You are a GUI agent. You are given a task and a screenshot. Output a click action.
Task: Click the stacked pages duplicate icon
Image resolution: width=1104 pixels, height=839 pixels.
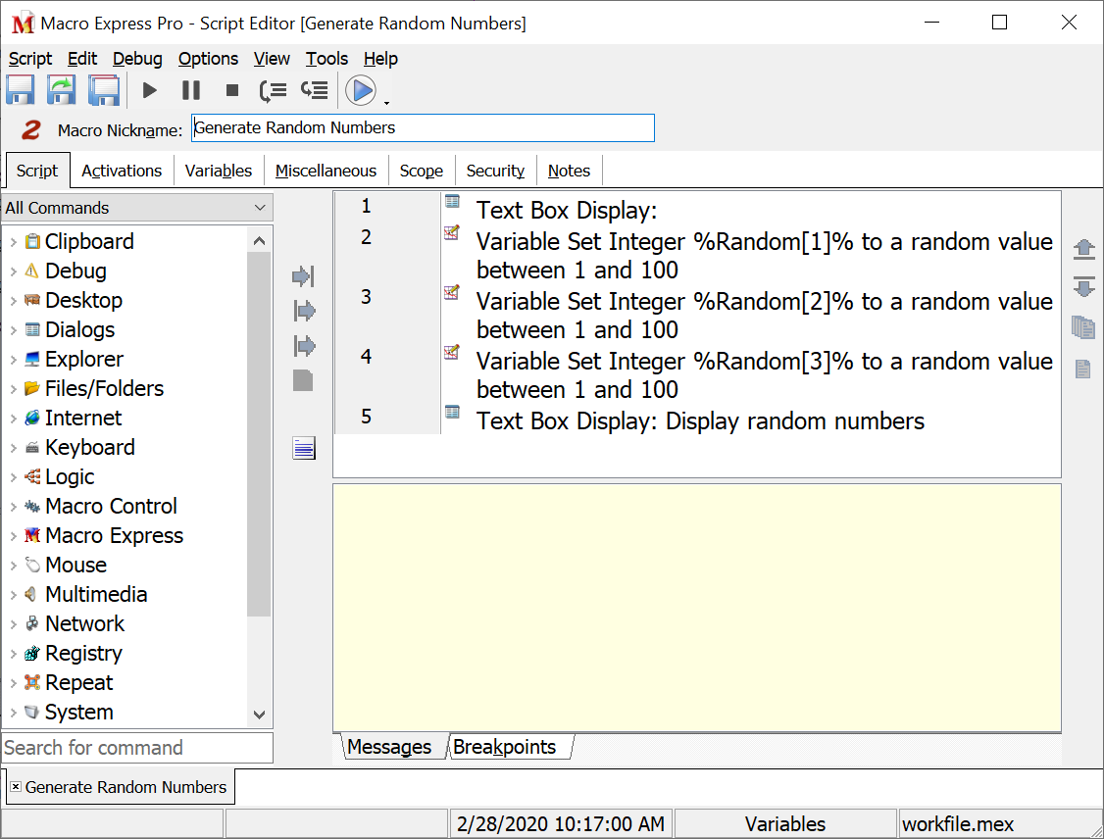pyautogui.click(x=1083, y=326)
